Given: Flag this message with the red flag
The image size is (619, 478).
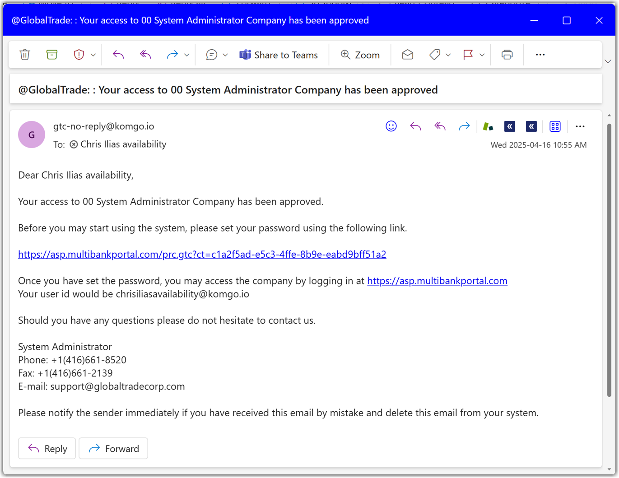Looking at the screenshot, I should click(468, 55).
